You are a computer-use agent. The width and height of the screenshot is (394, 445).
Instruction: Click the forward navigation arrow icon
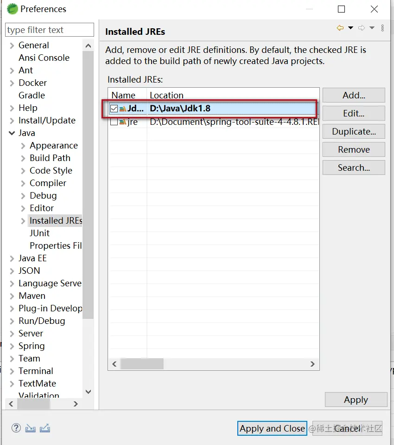[362, 28]
